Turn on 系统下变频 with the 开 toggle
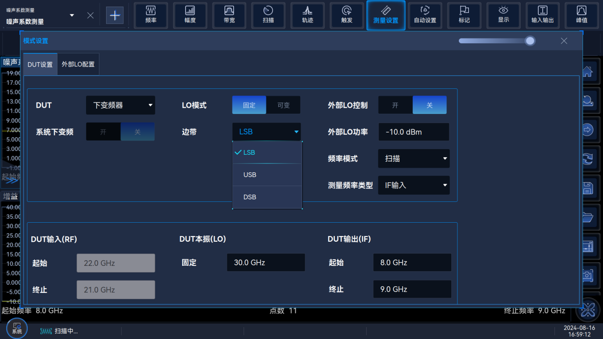The image size is (603, 339). 103,132
